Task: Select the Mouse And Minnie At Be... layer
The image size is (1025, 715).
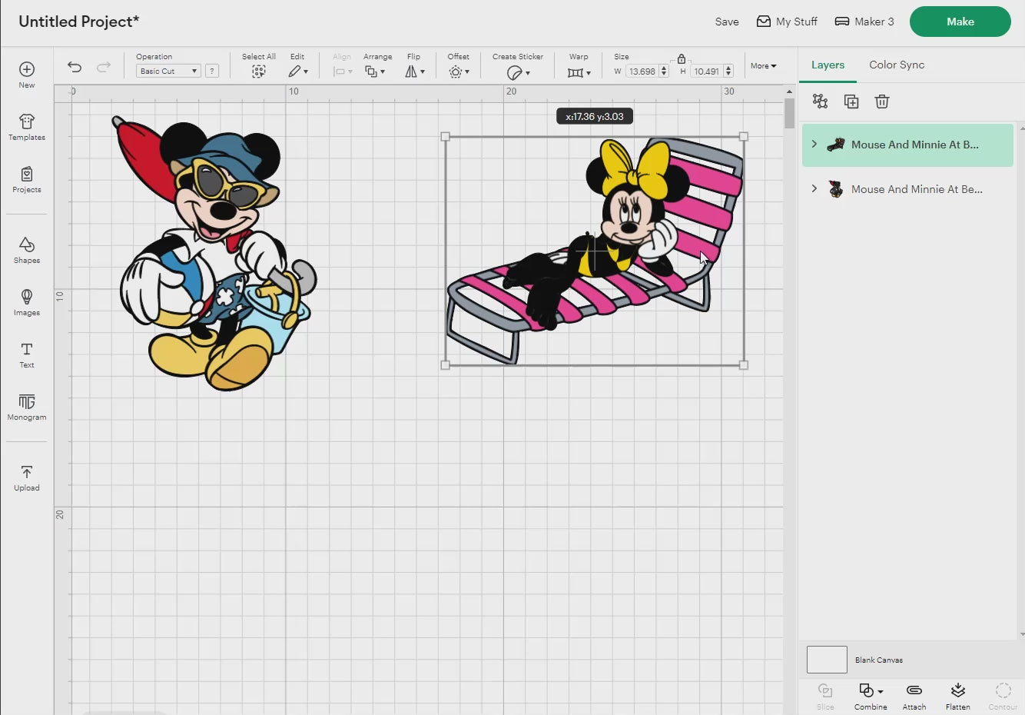Action: coord(907,189)
